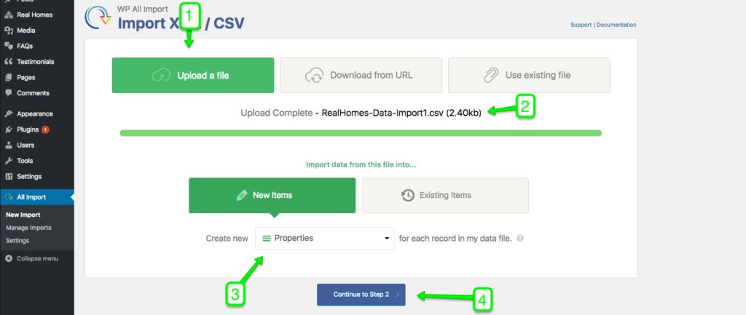Image resolution: width=746 pixels, height=315 pixels.
Task: Open the Documentation link
Action: coord(616,25)
